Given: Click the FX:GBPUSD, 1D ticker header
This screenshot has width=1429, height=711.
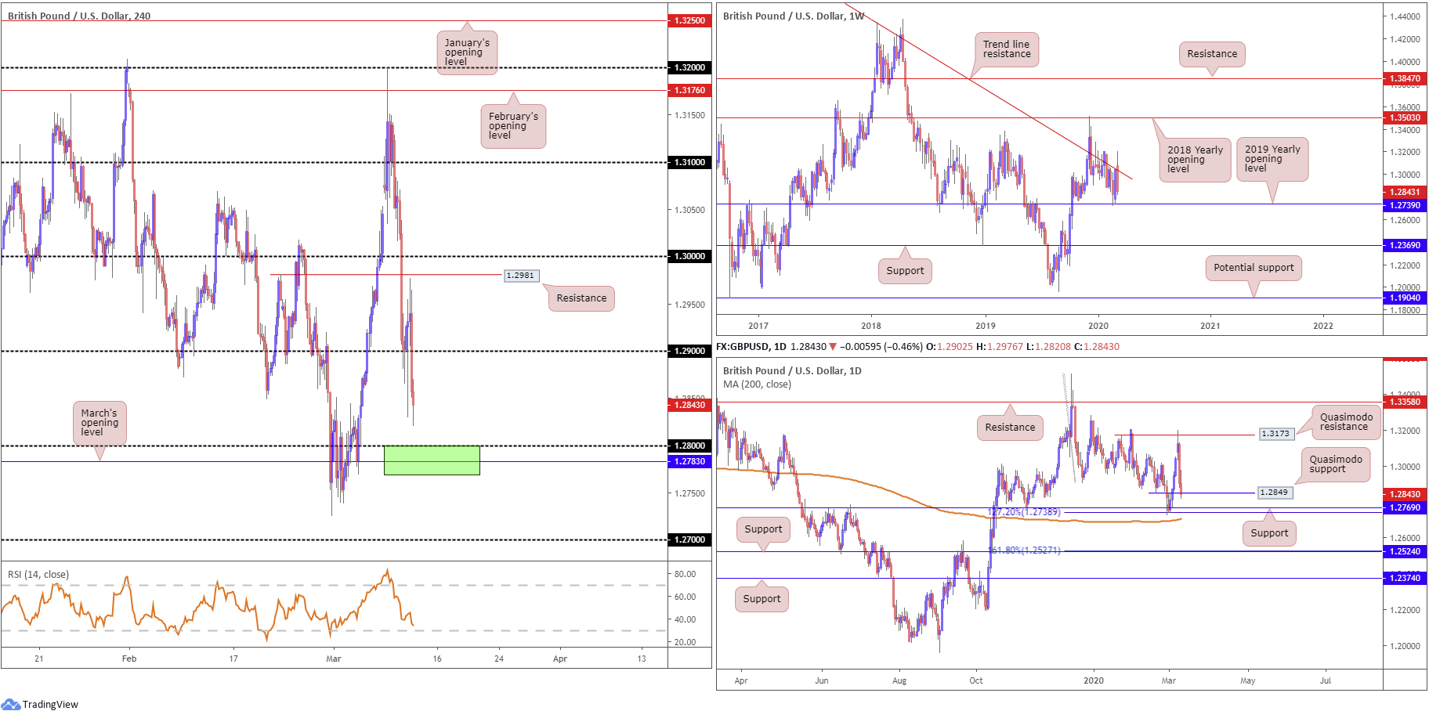Looking at the screenshot, I should click(x=751, y=347).
